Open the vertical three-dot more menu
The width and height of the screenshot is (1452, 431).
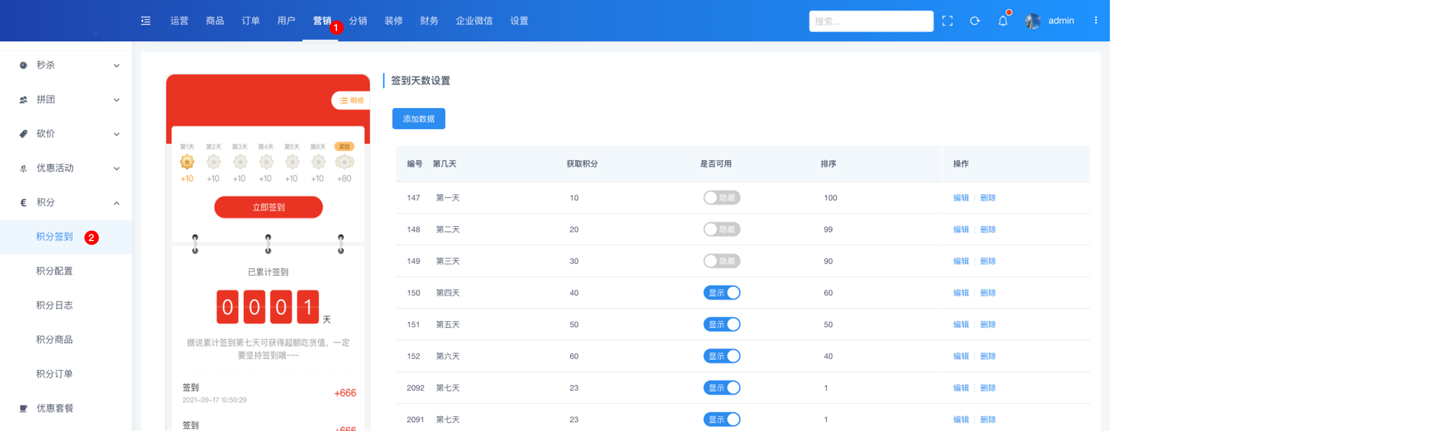(x=1095, y=21)
